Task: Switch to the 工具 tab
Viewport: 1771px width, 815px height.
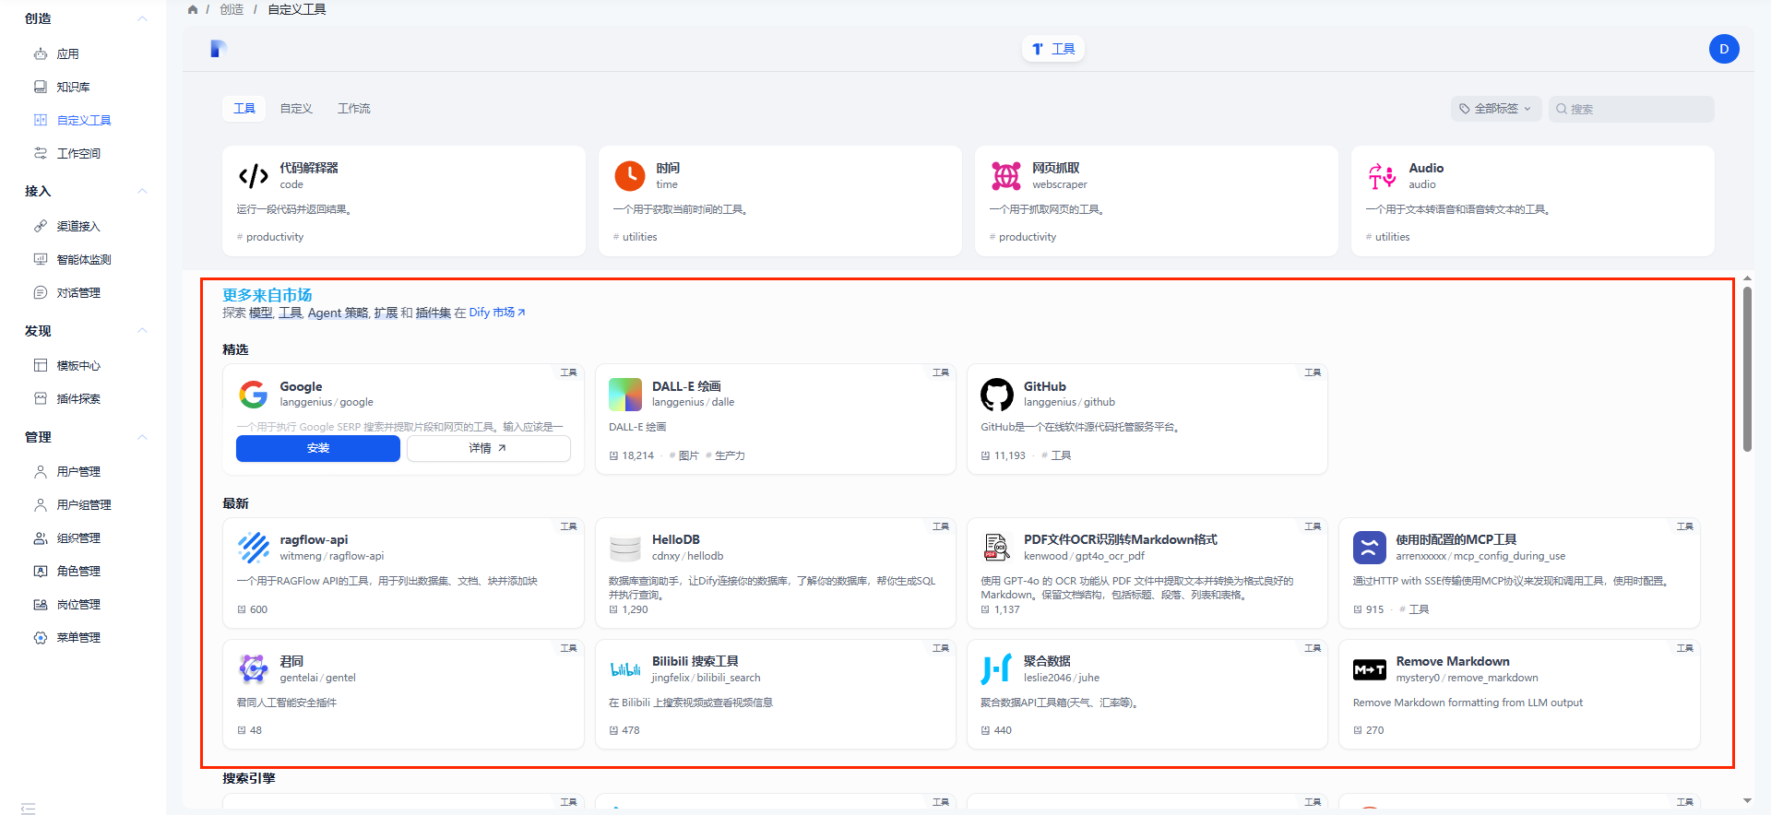Action: click(x=244, y=108)
